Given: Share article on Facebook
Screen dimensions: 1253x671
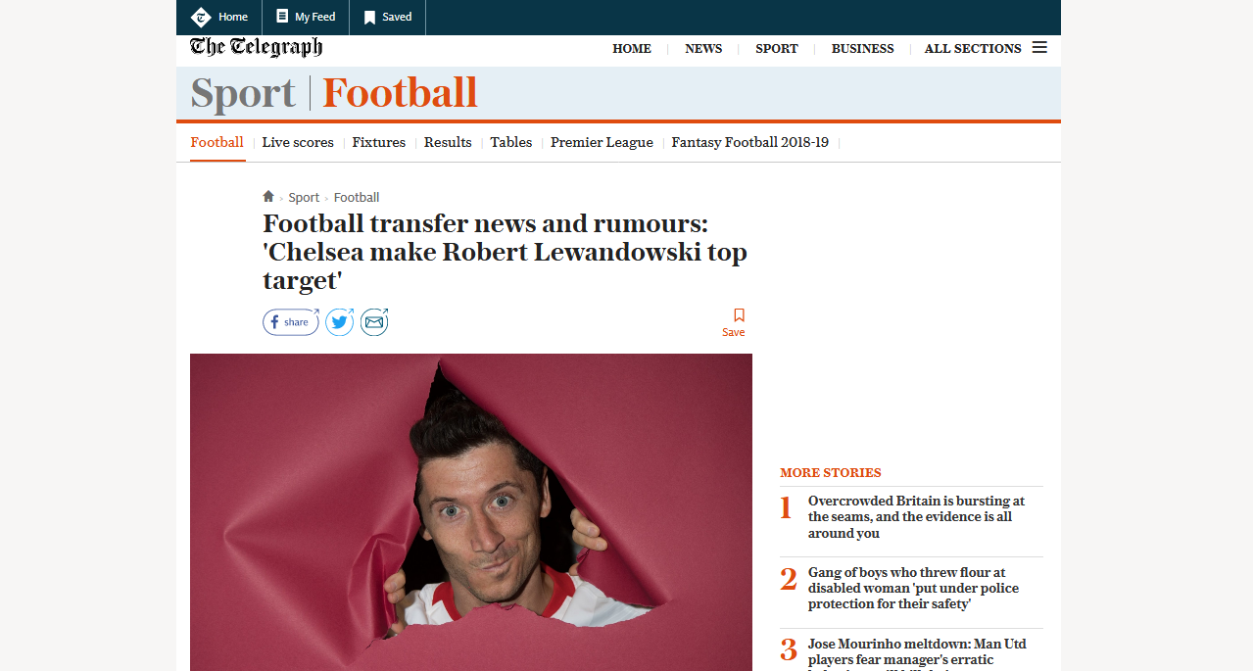Looking at the screenshot, I should (291, 322).
